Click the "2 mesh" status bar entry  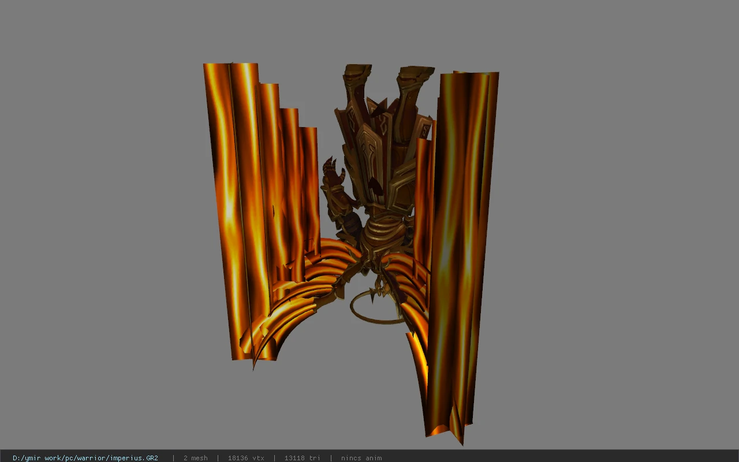click(196, 458)
